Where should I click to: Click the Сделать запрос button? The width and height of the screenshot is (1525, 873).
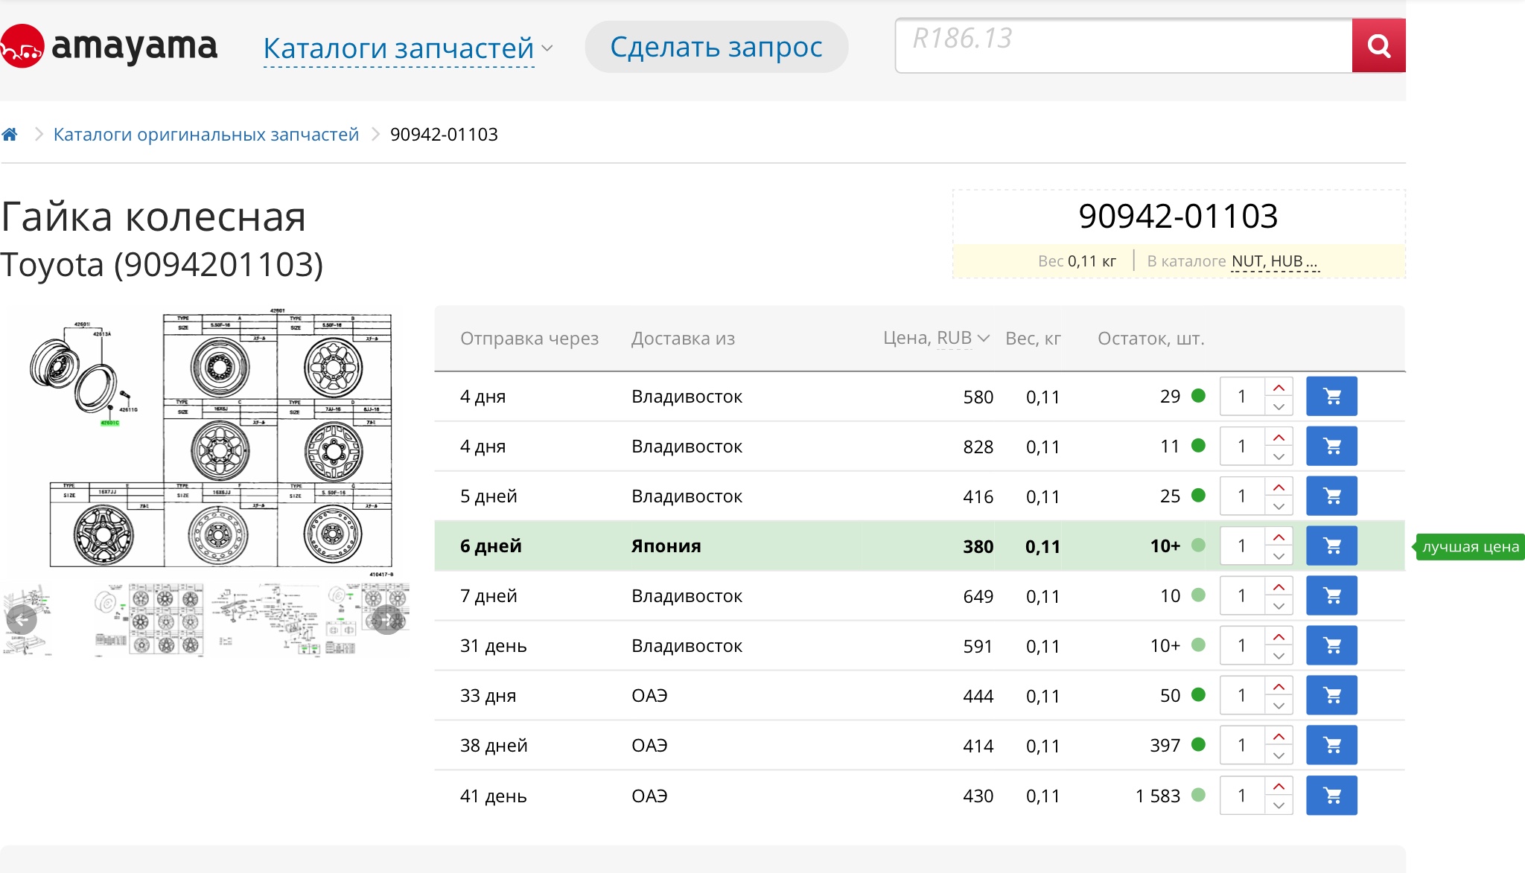point(716,47)
